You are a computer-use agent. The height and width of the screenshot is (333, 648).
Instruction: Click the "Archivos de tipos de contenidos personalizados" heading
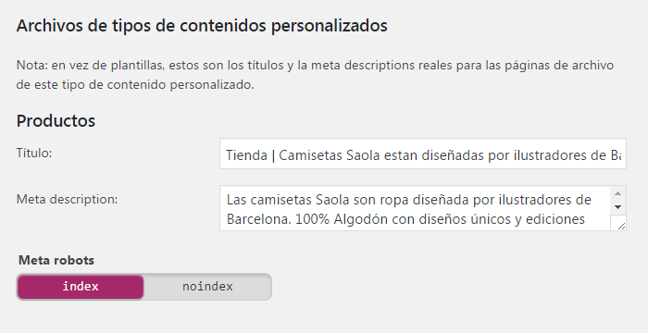point(202,26)
